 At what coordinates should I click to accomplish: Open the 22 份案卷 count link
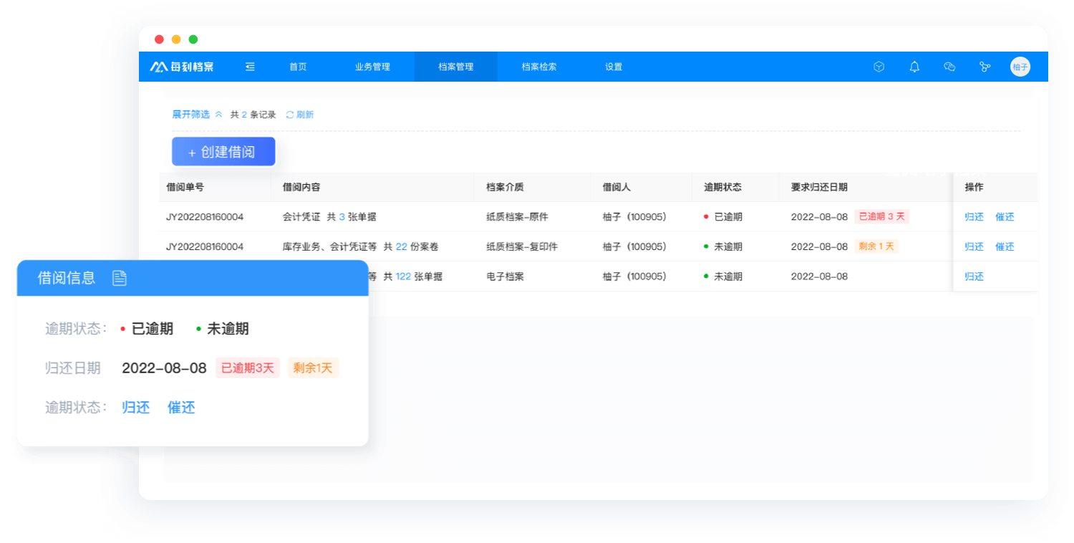coord(401,246)
